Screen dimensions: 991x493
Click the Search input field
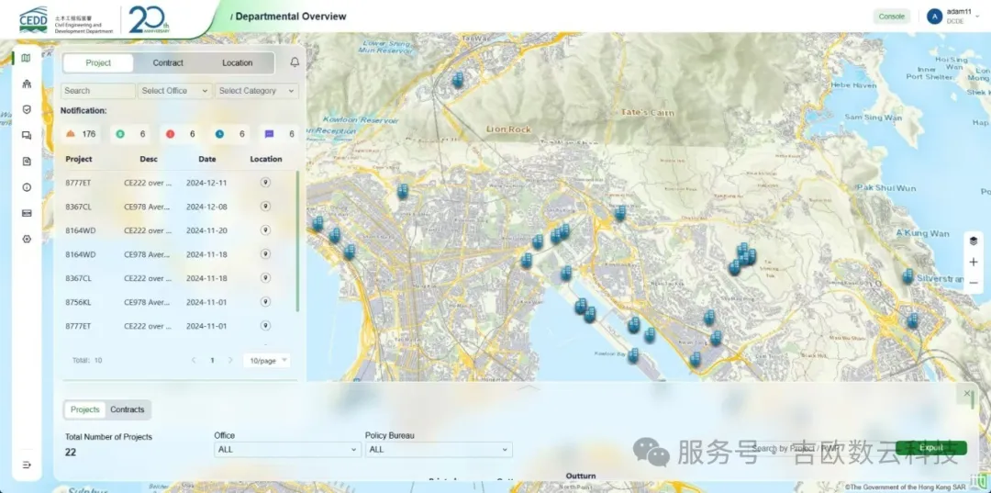pyautogui.click(x=97, y=91)
